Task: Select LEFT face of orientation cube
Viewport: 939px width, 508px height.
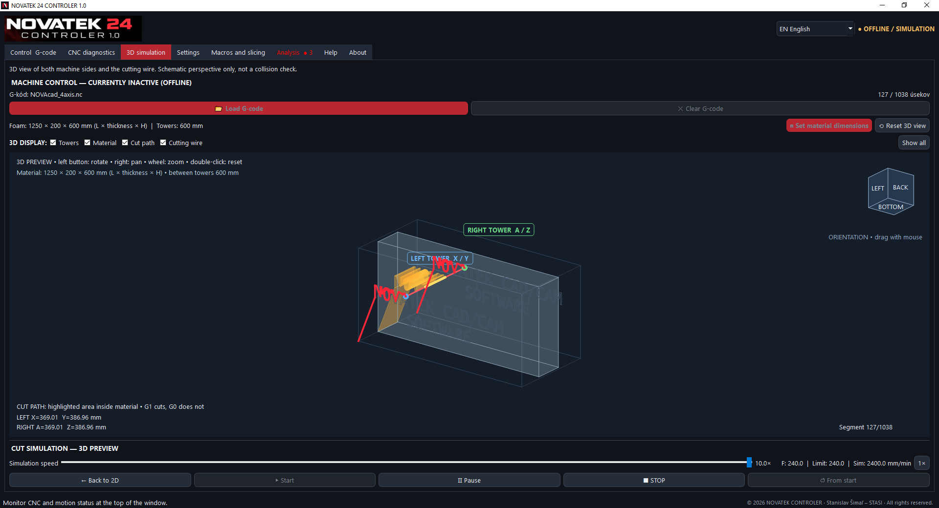Action: (x=877, y=189)
